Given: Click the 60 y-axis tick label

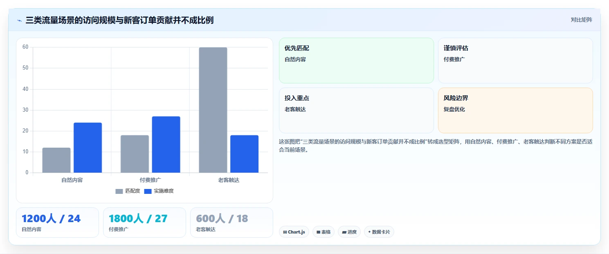Looking at the screenshot, I should (x=25, y=47).
